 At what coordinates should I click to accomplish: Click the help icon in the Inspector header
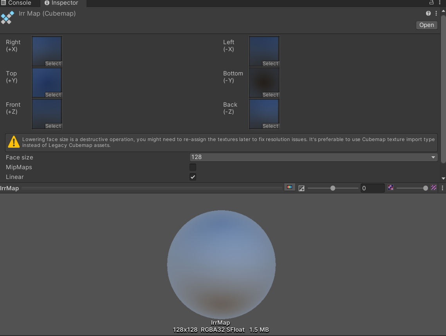[x=428, y=13]
